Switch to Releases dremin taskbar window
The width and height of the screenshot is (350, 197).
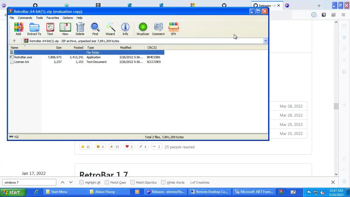166,192
